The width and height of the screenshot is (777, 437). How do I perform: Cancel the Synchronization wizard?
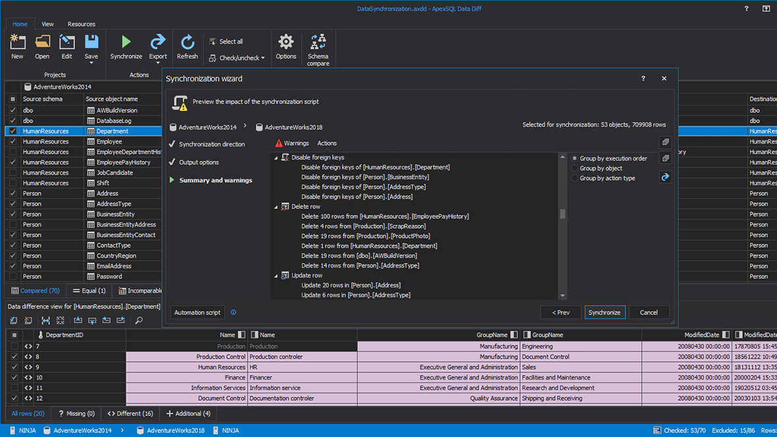(648, 312)
